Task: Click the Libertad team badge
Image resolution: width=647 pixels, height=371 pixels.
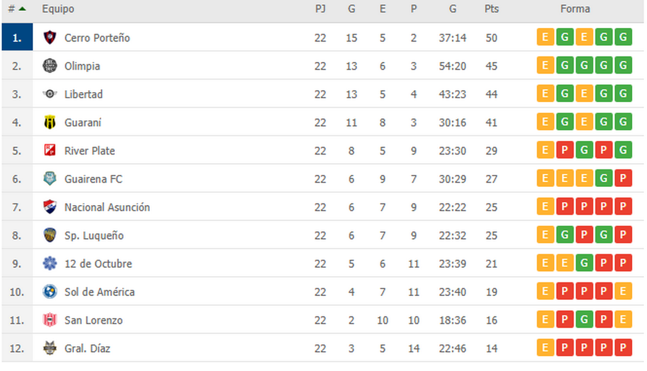Action: (50, 94)
